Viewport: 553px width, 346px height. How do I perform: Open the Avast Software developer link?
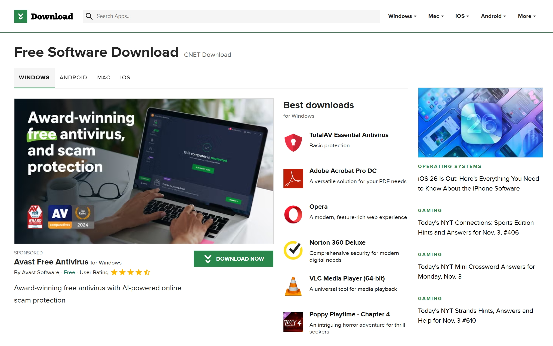[x=41, y=272]
